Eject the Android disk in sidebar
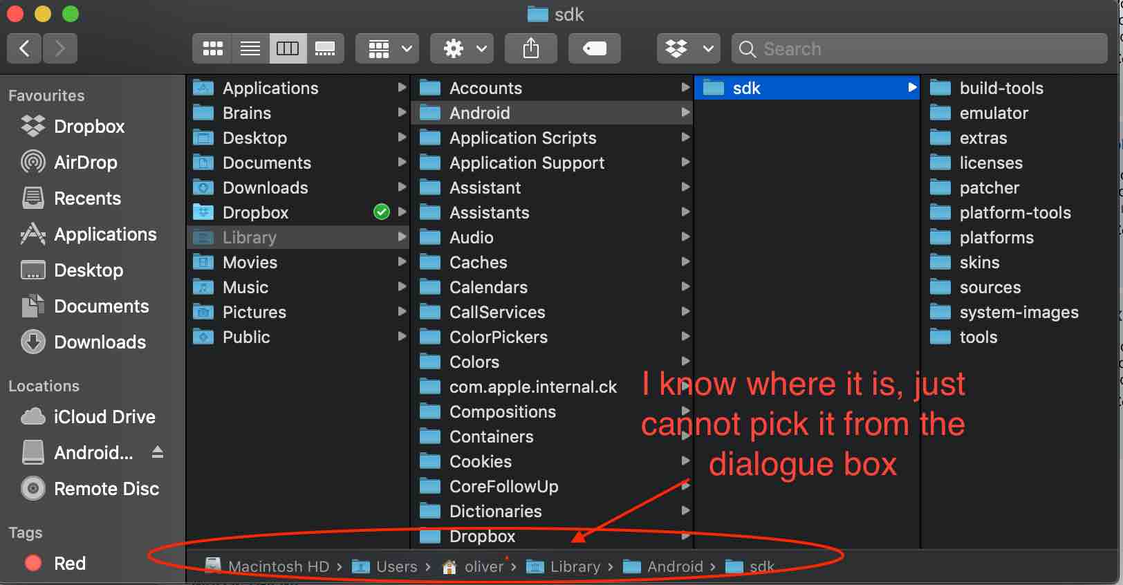The width and height of the screenshot is (1123, 585). (x=158, y=452)
